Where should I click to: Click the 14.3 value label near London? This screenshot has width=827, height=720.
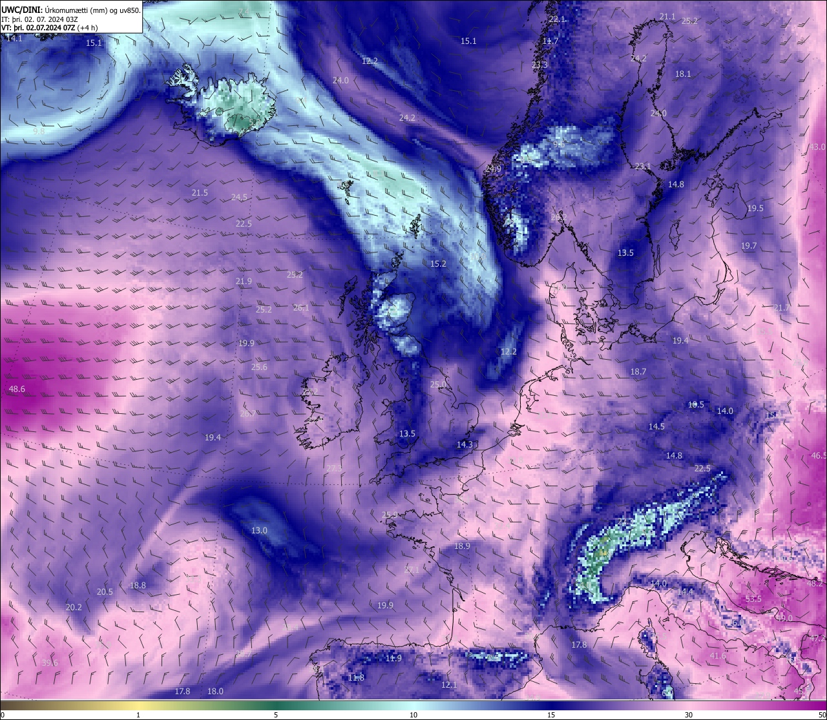[465, 444]
